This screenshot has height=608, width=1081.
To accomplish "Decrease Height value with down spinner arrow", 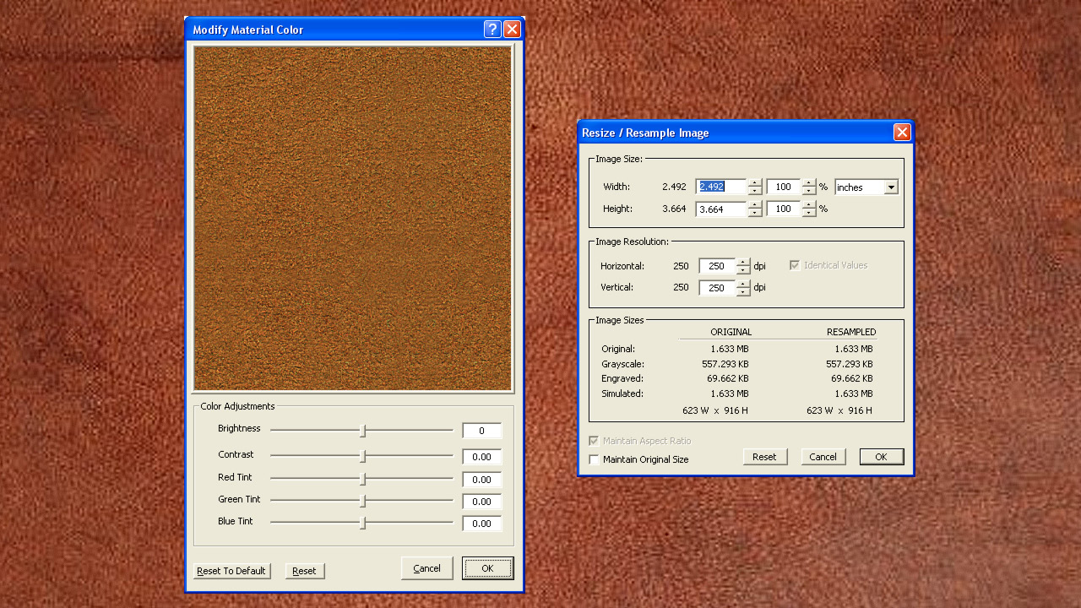I will tap(755, 213).
